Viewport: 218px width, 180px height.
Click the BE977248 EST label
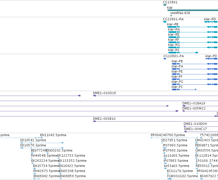[39, 151]
